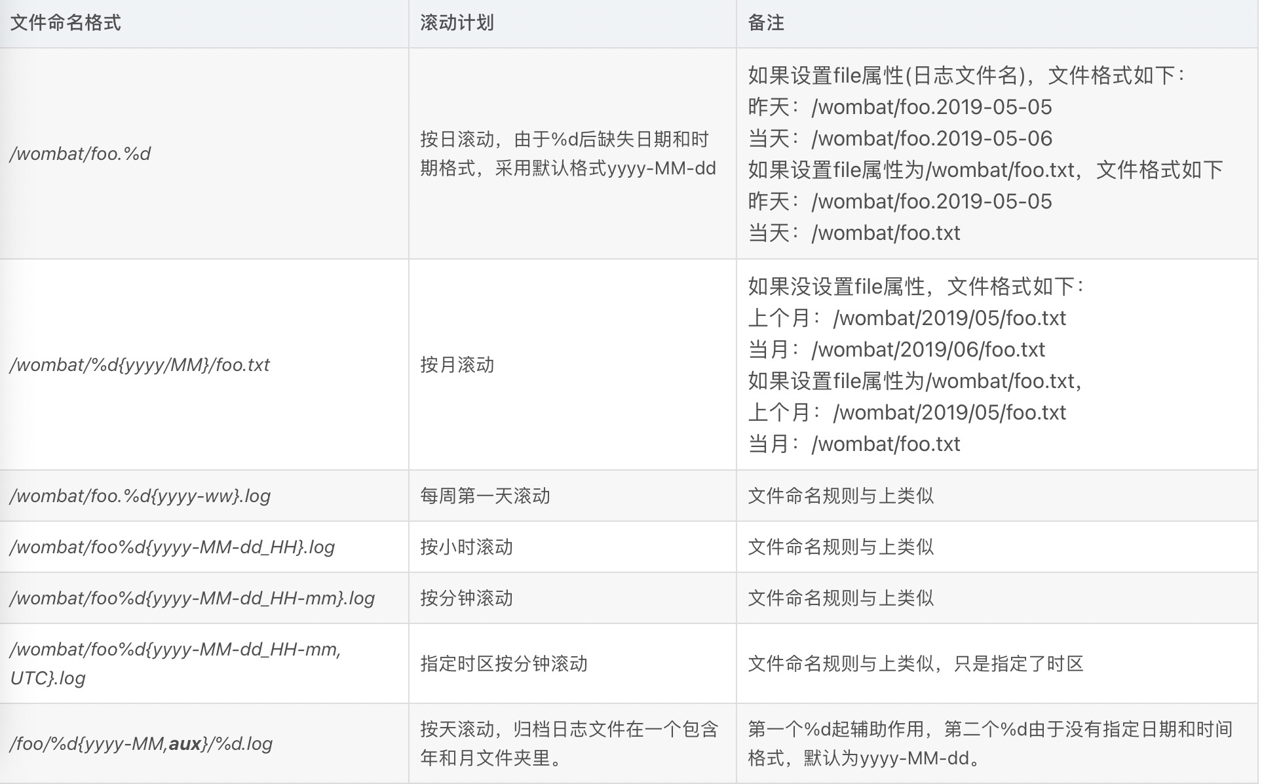Screen dimensions: 1262x784
Task: Click the /wombat/2019/06/foo.txt example path
Action: pos(928,349)
